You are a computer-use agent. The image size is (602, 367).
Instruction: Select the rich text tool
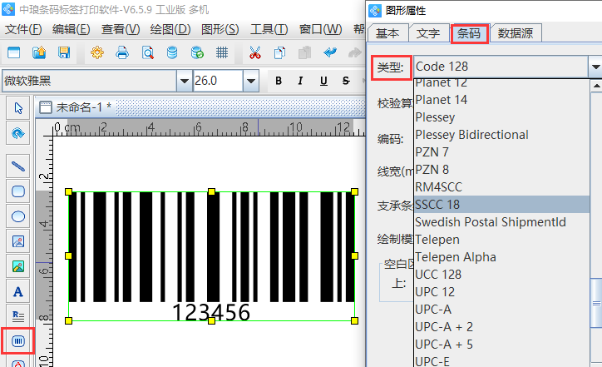[x=18, y=316]
